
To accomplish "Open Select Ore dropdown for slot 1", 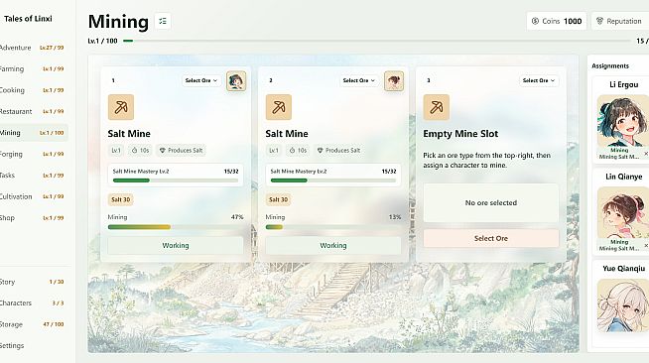I will (201, 80).
